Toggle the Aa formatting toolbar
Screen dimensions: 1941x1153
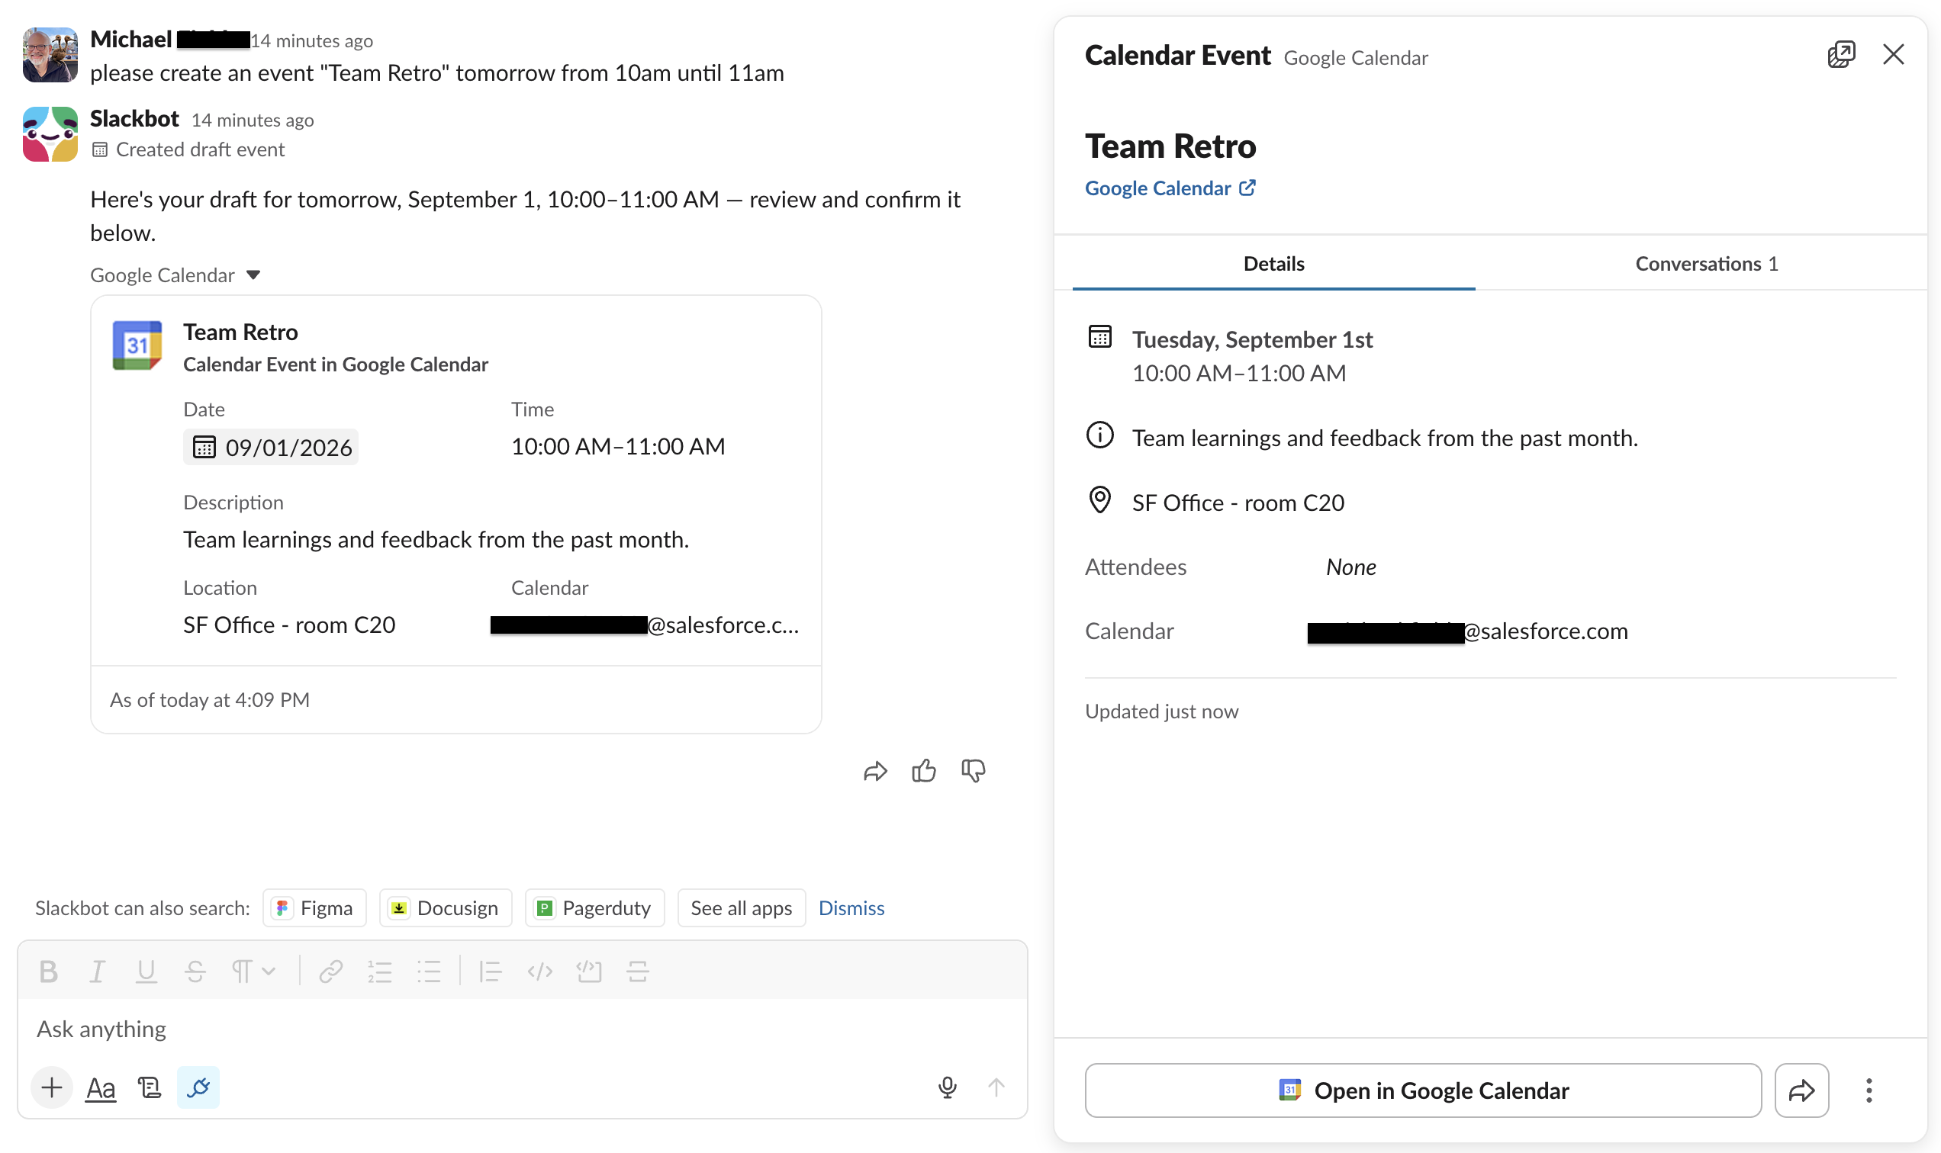101,1087
